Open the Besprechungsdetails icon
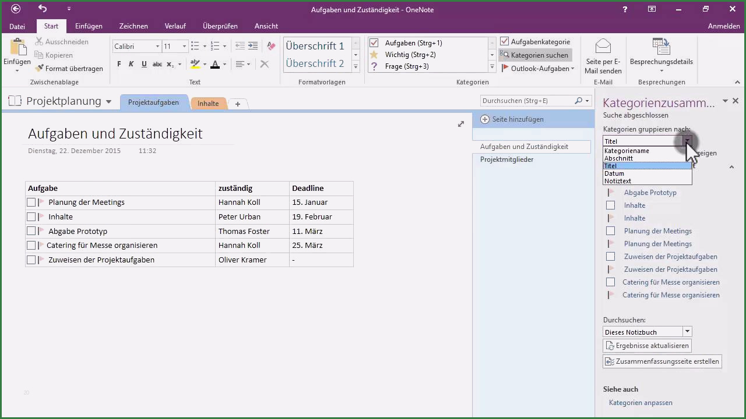This screenshot has height=419, width=746. (661, 47)
